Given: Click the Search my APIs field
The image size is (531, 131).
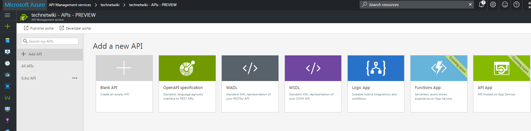Looking at the screenshot, I should [50, 41].
